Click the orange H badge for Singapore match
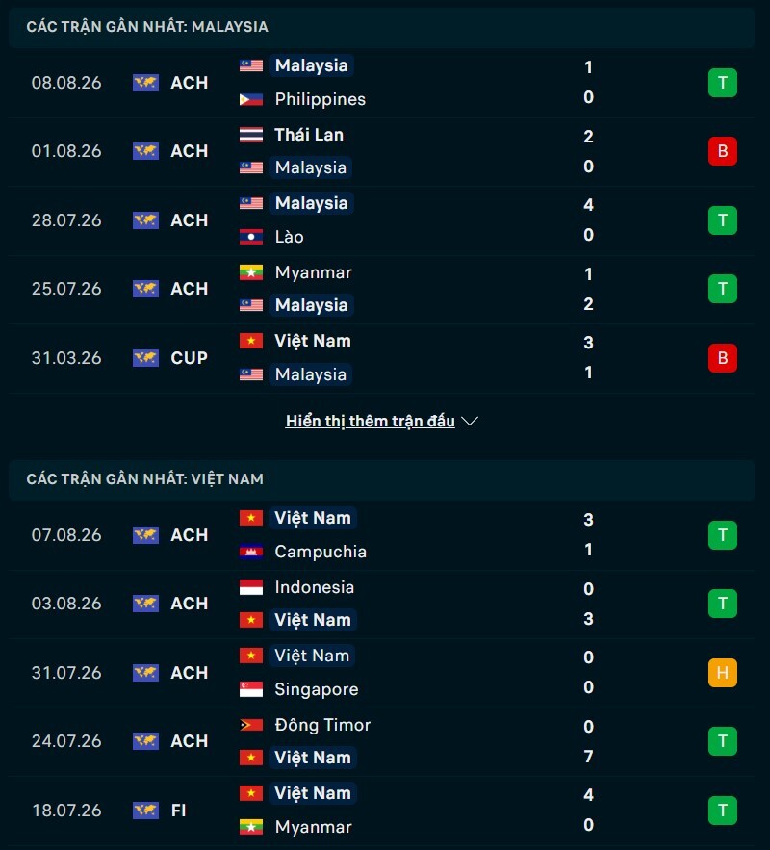The width and height of the screenshot is (770, 850). [722, 673]
